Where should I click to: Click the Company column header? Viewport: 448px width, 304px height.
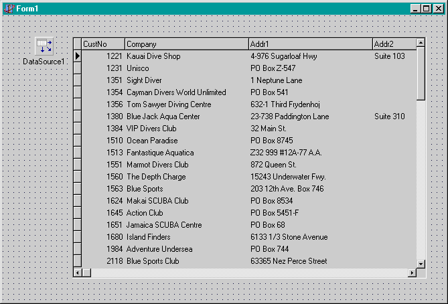pos(186,44)
